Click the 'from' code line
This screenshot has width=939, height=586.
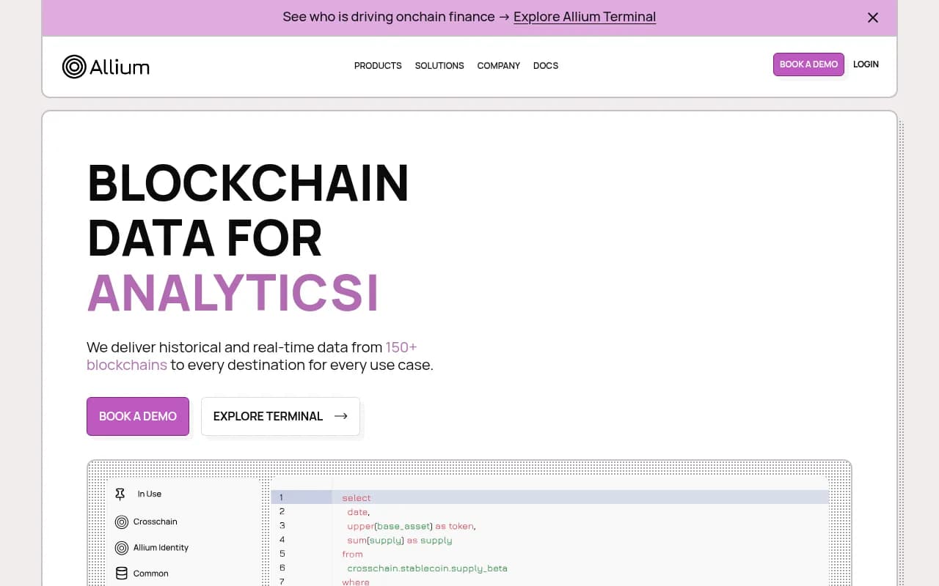point(352,554)
